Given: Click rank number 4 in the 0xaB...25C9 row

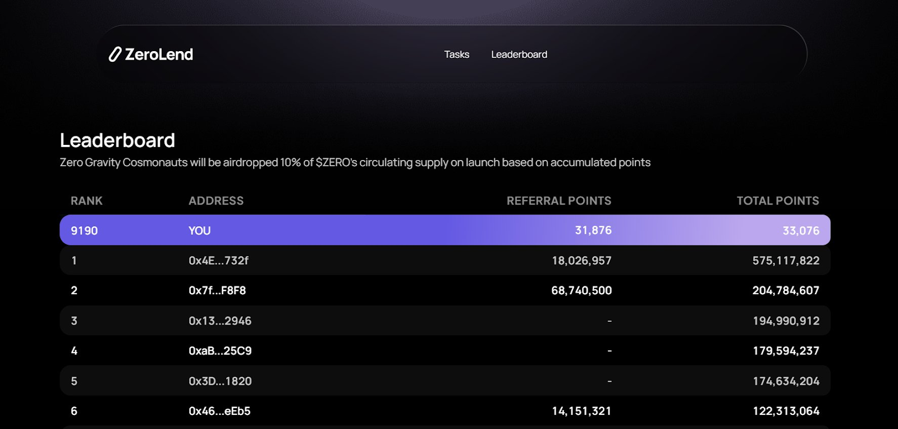Looking at the screenshot, I should tap(74, 351).
